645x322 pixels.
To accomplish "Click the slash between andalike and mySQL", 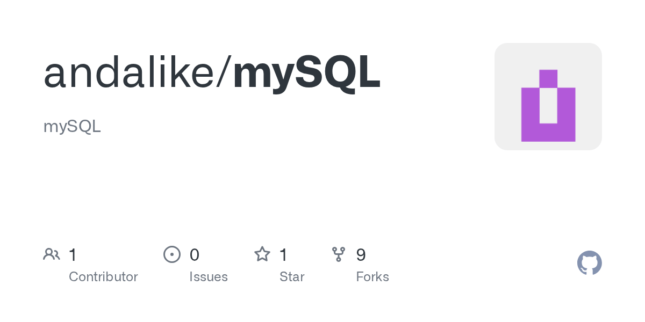I will point(224,73).
